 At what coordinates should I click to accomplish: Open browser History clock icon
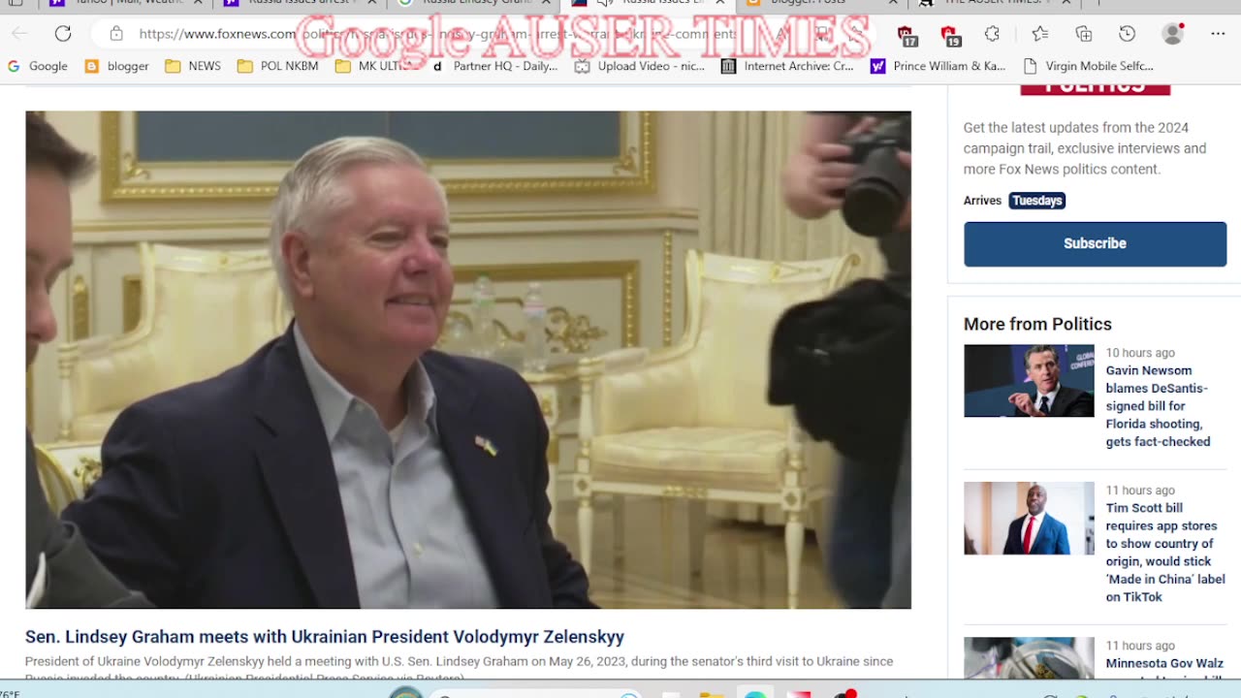point(1127,34)
